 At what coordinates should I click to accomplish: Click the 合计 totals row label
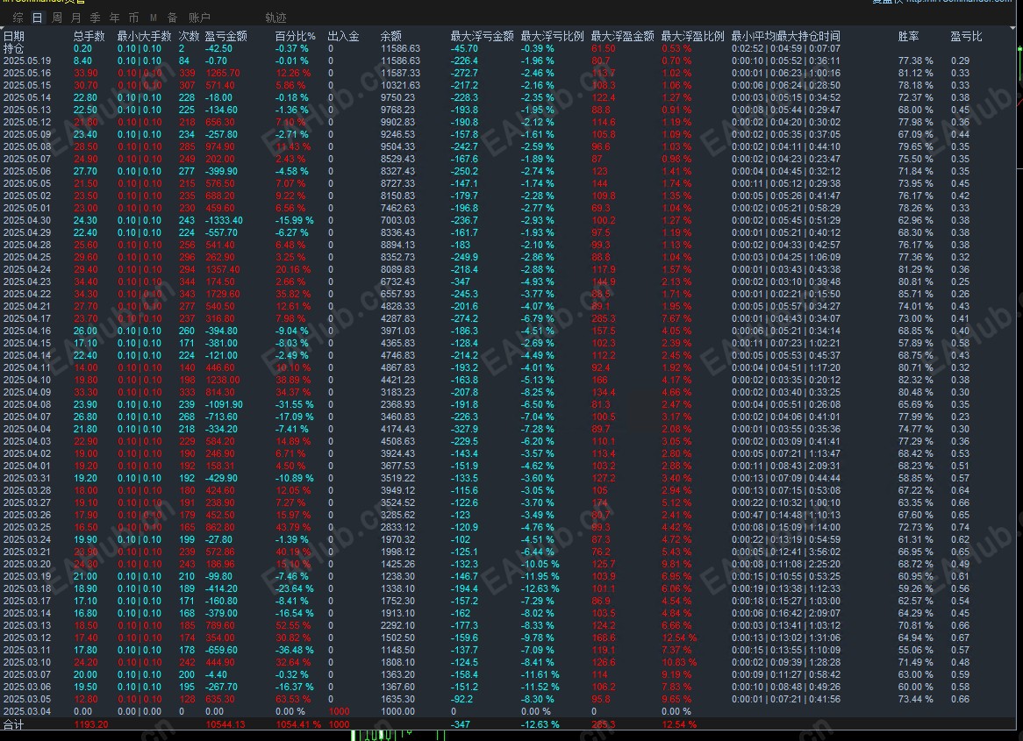(x=14, y=724)
